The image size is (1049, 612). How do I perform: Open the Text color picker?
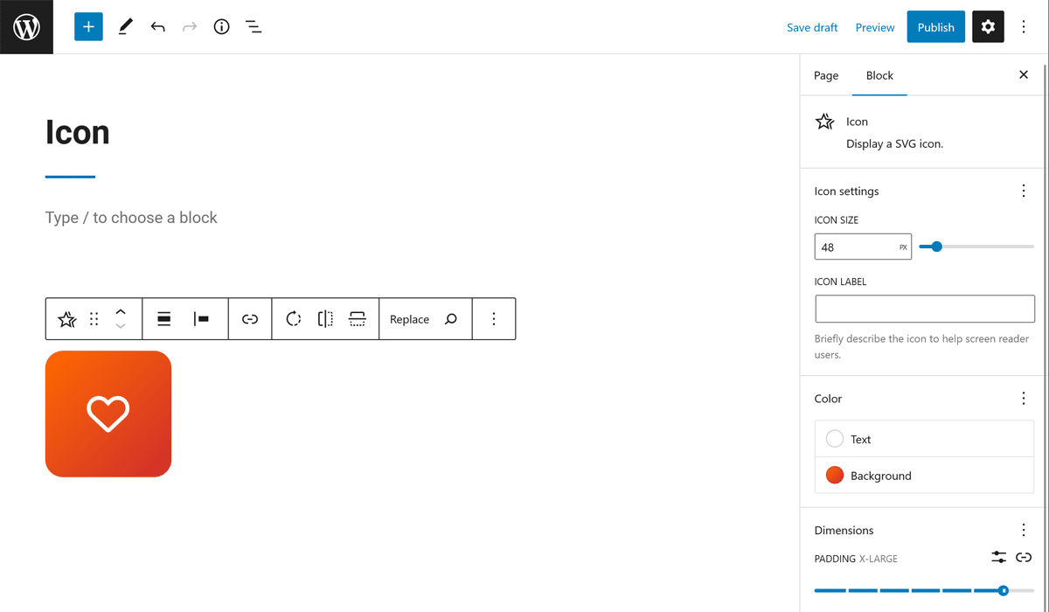924,439
